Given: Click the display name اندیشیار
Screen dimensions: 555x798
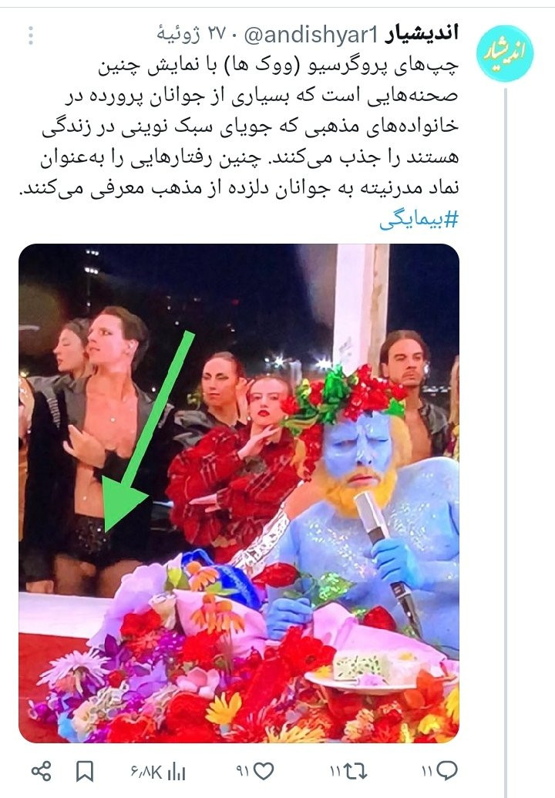Looking at the screenshot, I should (x=422, y=34).
